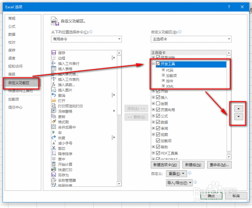Uncheck the 公式 tab checkbox
Viewport: 252px width, 208px height.
(x=158, y=116)
